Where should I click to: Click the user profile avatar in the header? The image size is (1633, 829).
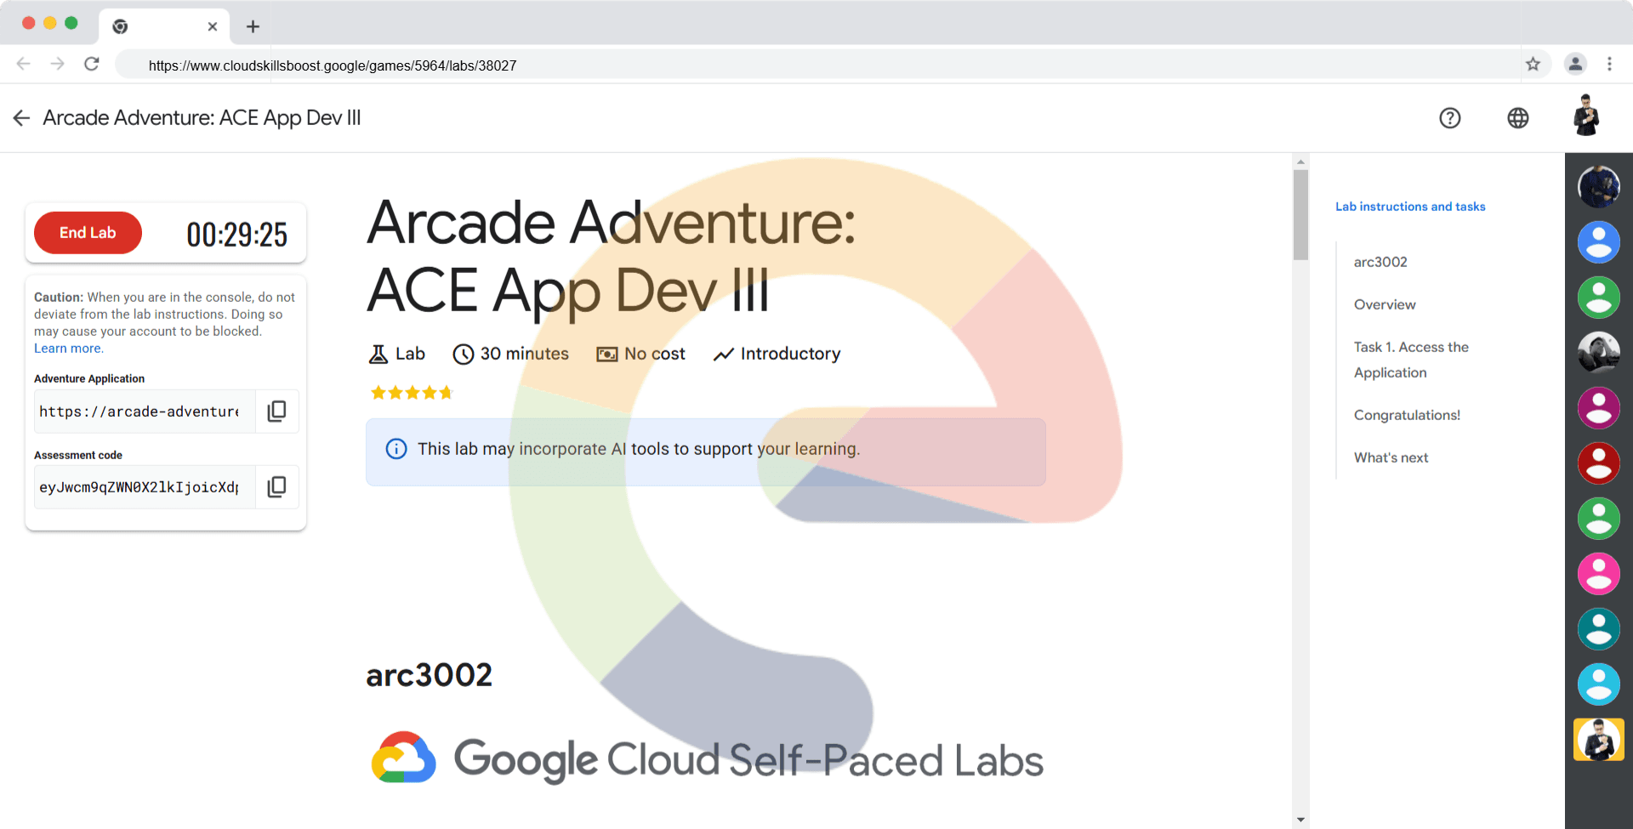pyautogui.click(x=1585, y=116)
